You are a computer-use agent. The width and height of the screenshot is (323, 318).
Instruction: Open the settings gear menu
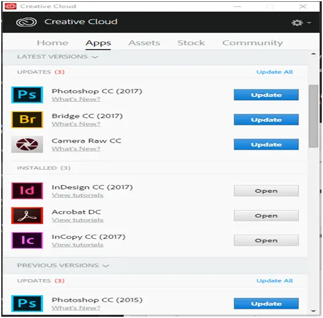[x=301, y=22]
